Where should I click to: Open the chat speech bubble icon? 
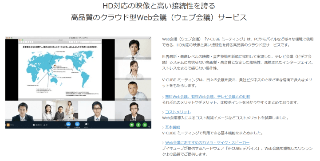tap(86, 124)
